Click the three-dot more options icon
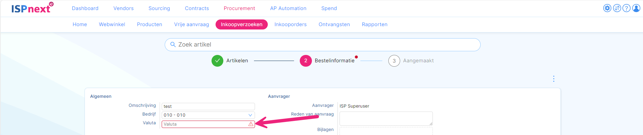Screen dimensions: 643x135 (554, 79)
